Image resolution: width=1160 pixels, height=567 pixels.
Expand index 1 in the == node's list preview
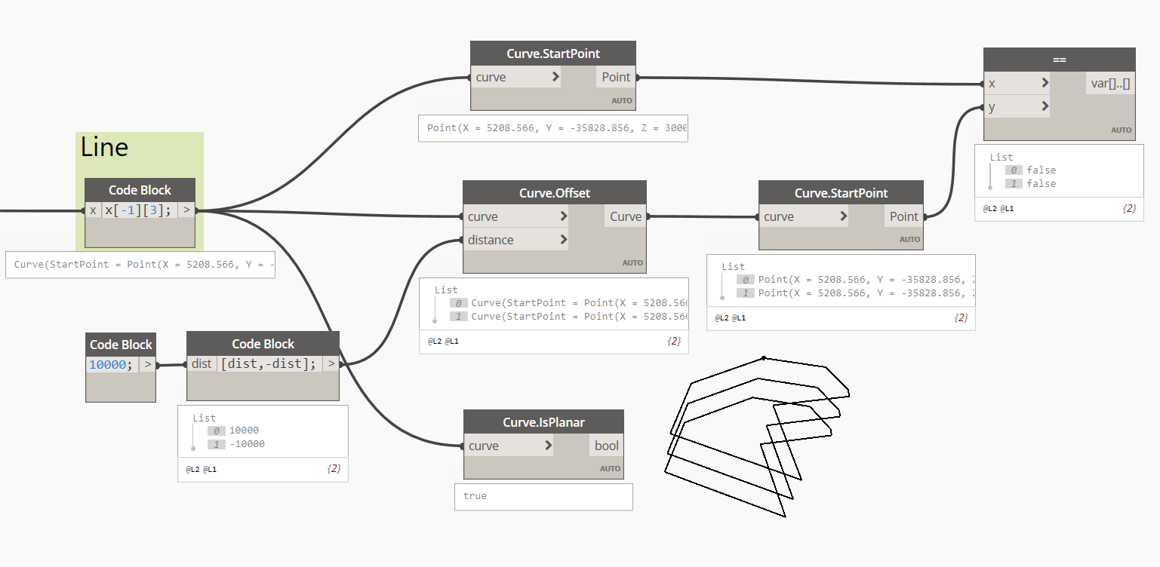(x=1014, y=183)
